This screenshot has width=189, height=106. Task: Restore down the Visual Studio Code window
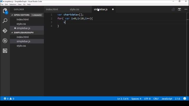pos(180,1)
